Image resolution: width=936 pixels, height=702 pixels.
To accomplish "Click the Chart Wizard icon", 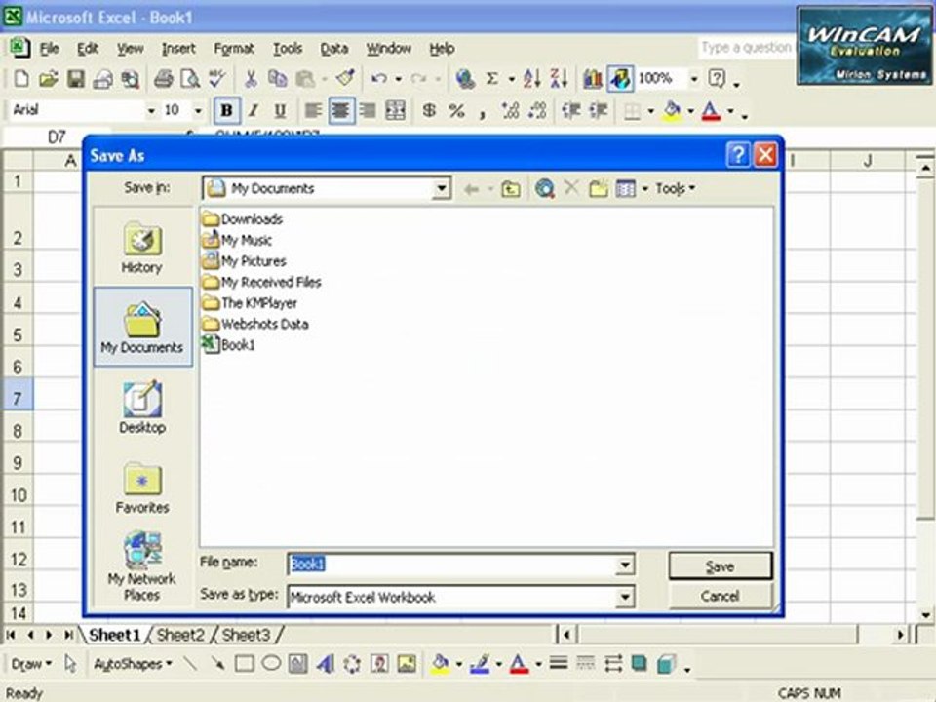I will 592,78.
